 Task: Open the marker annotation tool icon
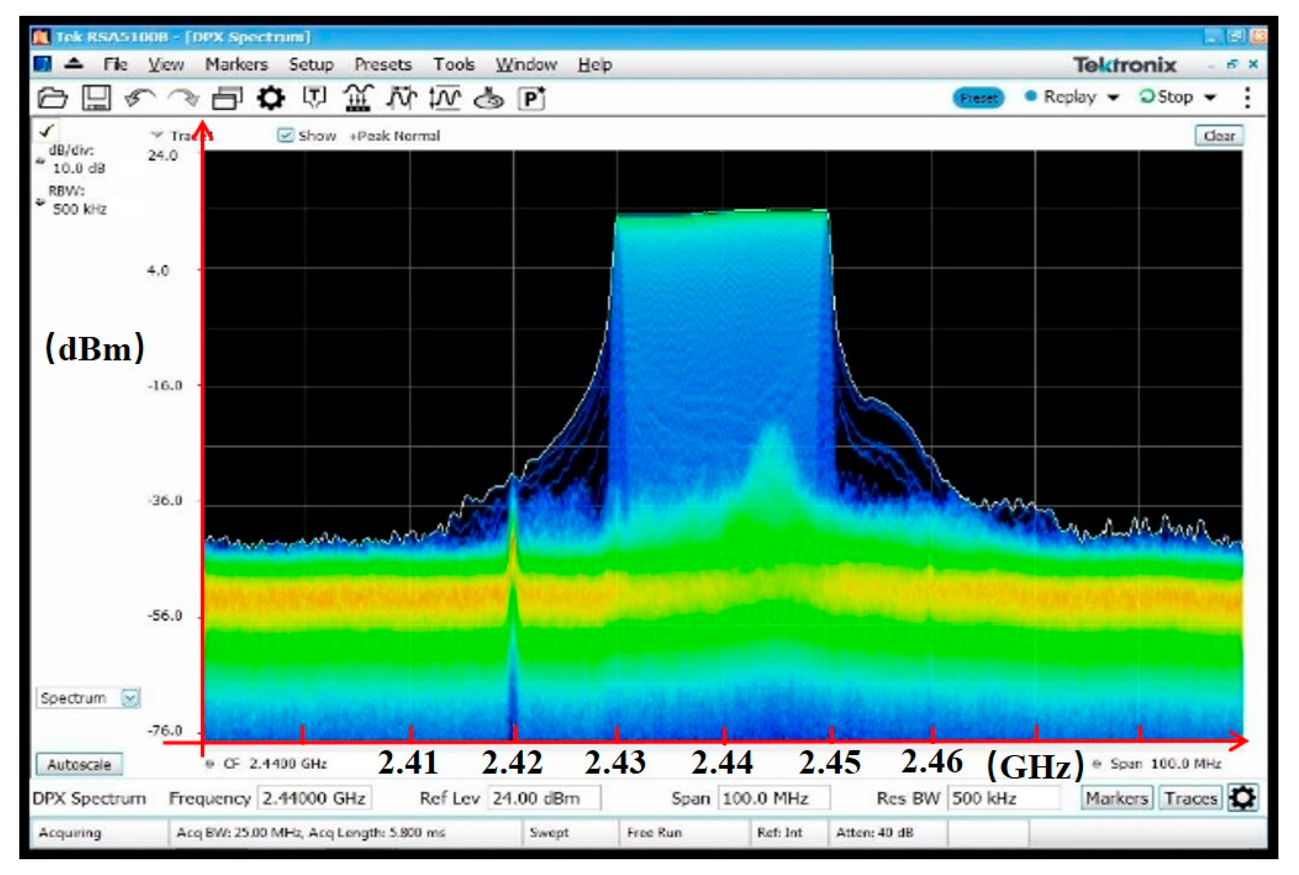315,96
